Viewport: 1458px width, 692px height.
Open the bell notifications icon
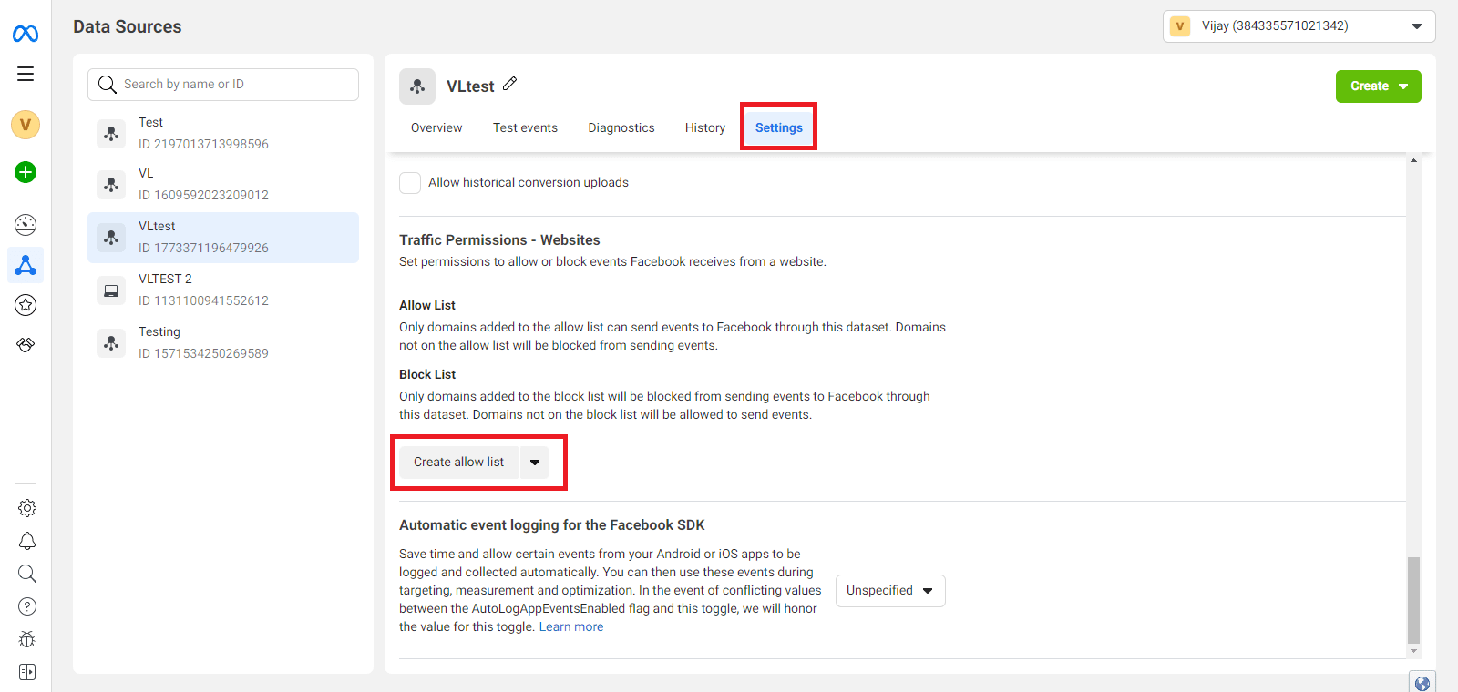(27, 541)
